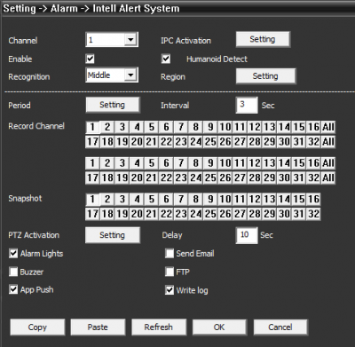Tick the Send Email checkbox

point(170,253)
